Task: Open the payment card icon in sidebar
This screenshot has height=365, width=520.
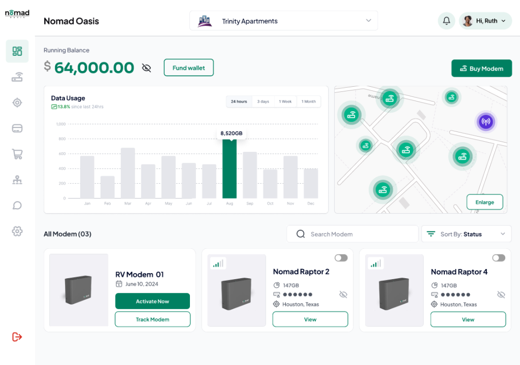Action: coord(17,128)
